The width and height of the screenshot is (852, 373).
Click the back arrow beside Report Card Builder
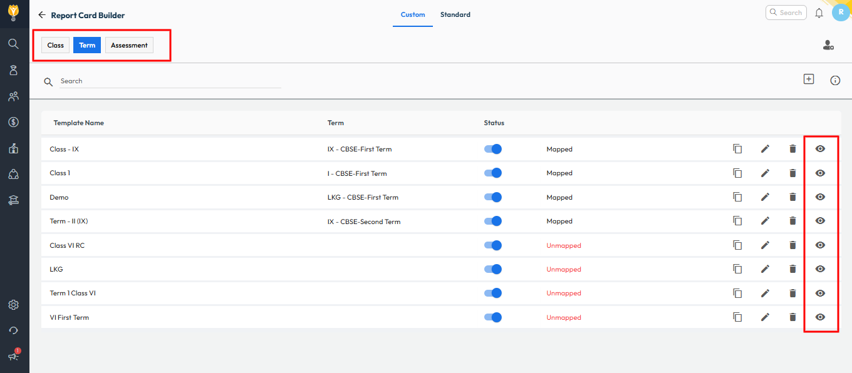[x=42, y=15]
